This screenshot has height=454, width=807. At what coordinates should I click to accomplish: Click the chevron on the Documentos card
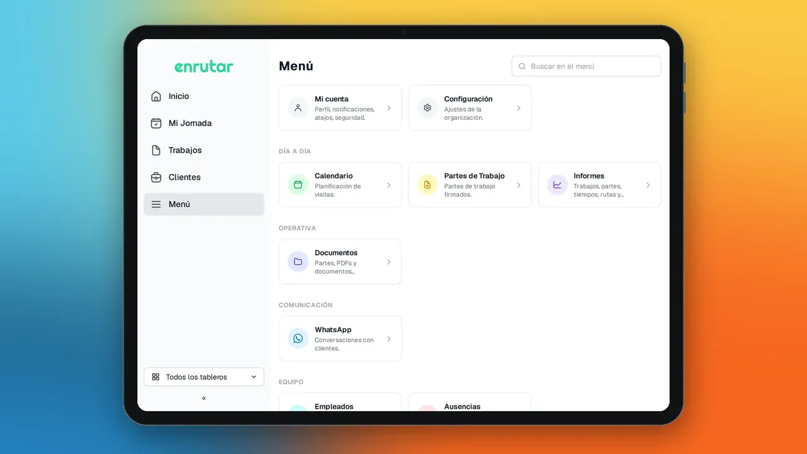[389, 262]
